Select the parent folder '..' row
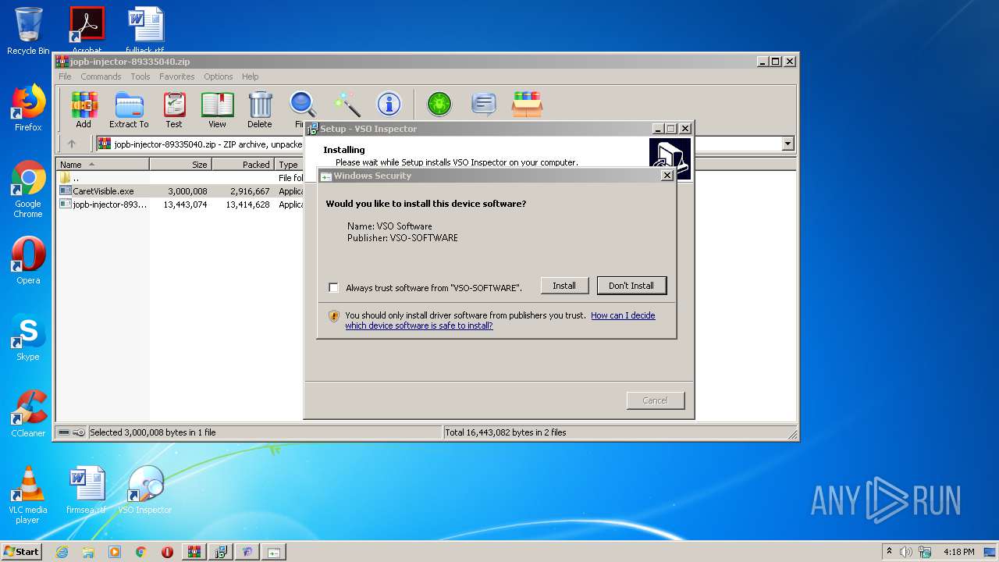Image resolution: width=999 pixels, height=562 pixels. coord(181,178)
